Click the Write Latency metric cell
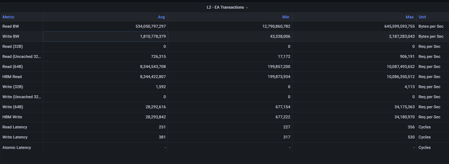The height and width of the screenshot is (164, 449). click(x=22, y=137)
